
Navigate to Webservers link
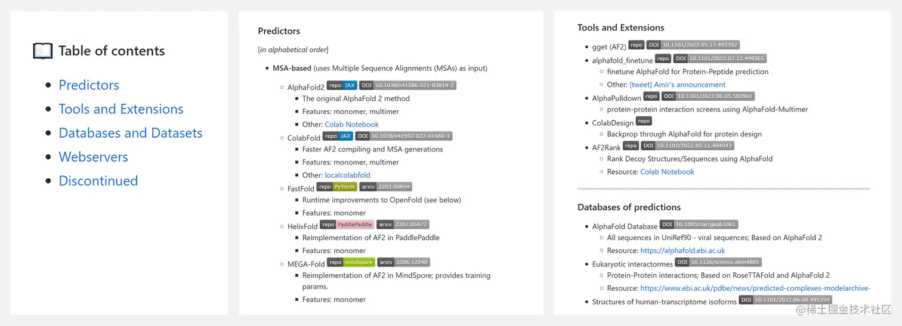click(x=93, y=157)
